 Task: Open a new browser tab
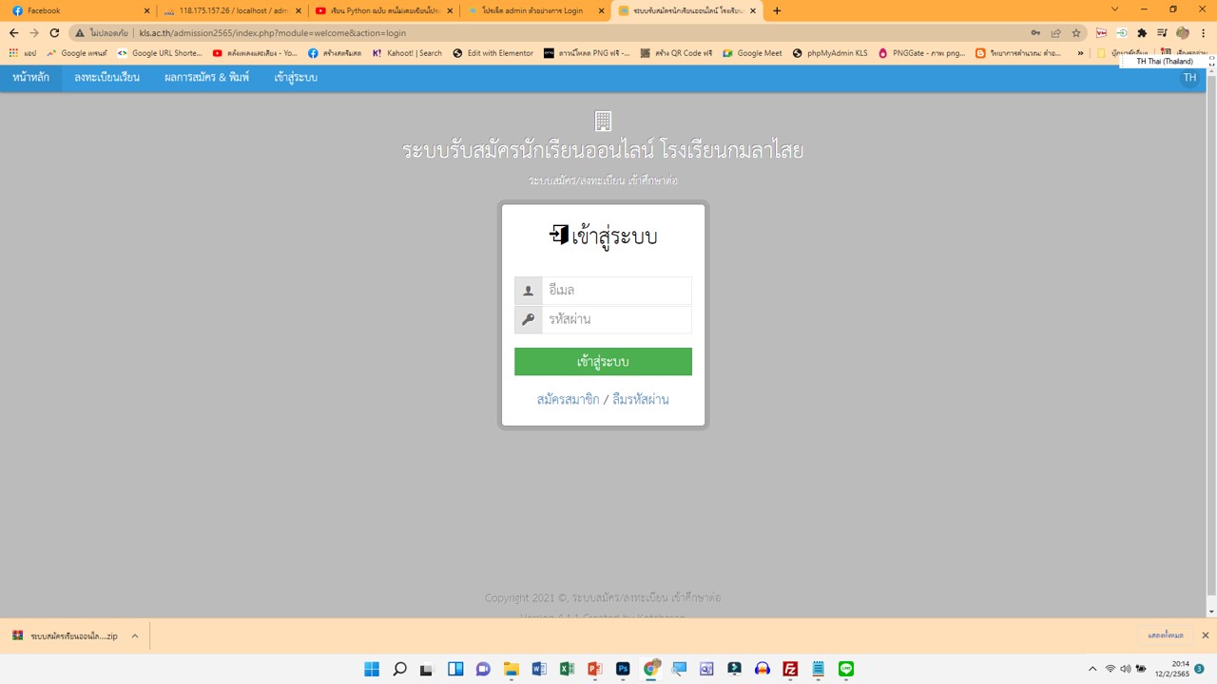[777, 10]
